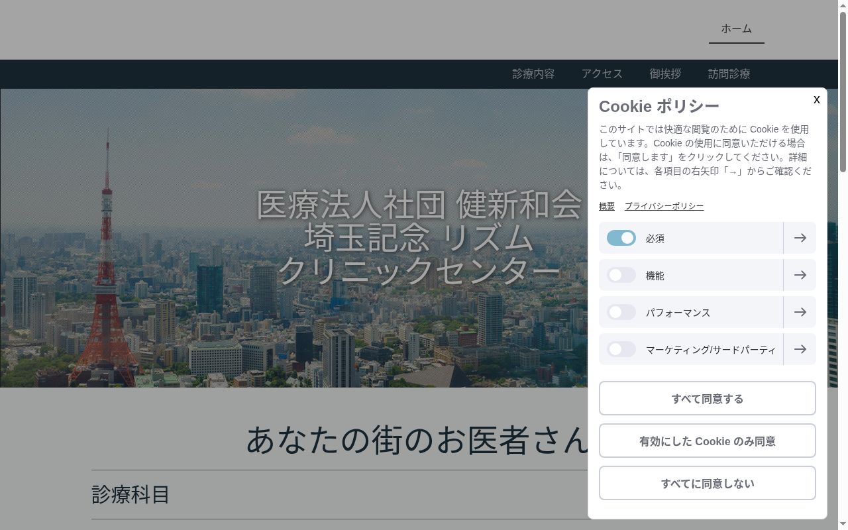Click the すべて同意する button

pyautogui.click(x=708, y=398)
